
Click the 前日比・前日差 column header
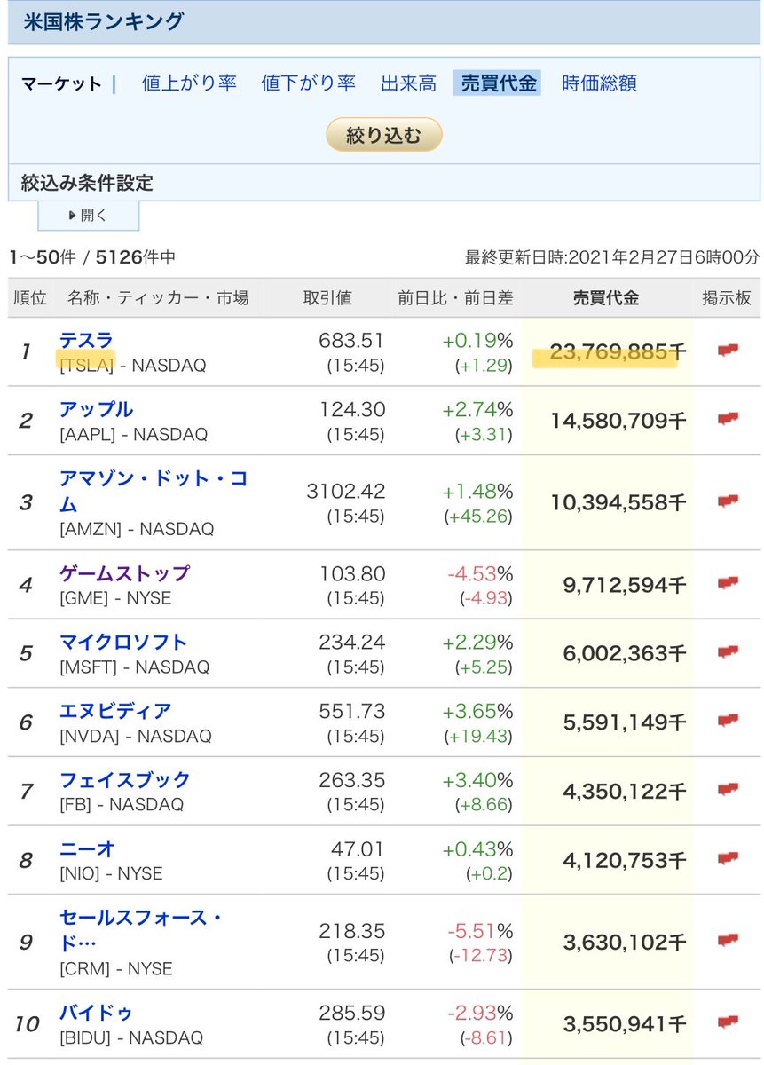(455, 298)
